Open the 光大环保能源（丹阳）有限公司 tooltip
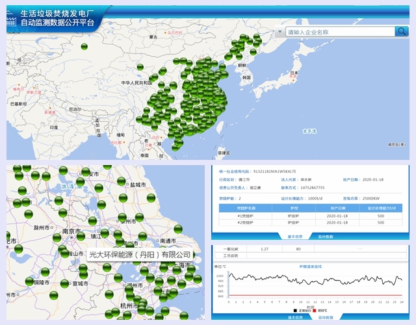The image size is (416, 325). (x=140, y=255)
